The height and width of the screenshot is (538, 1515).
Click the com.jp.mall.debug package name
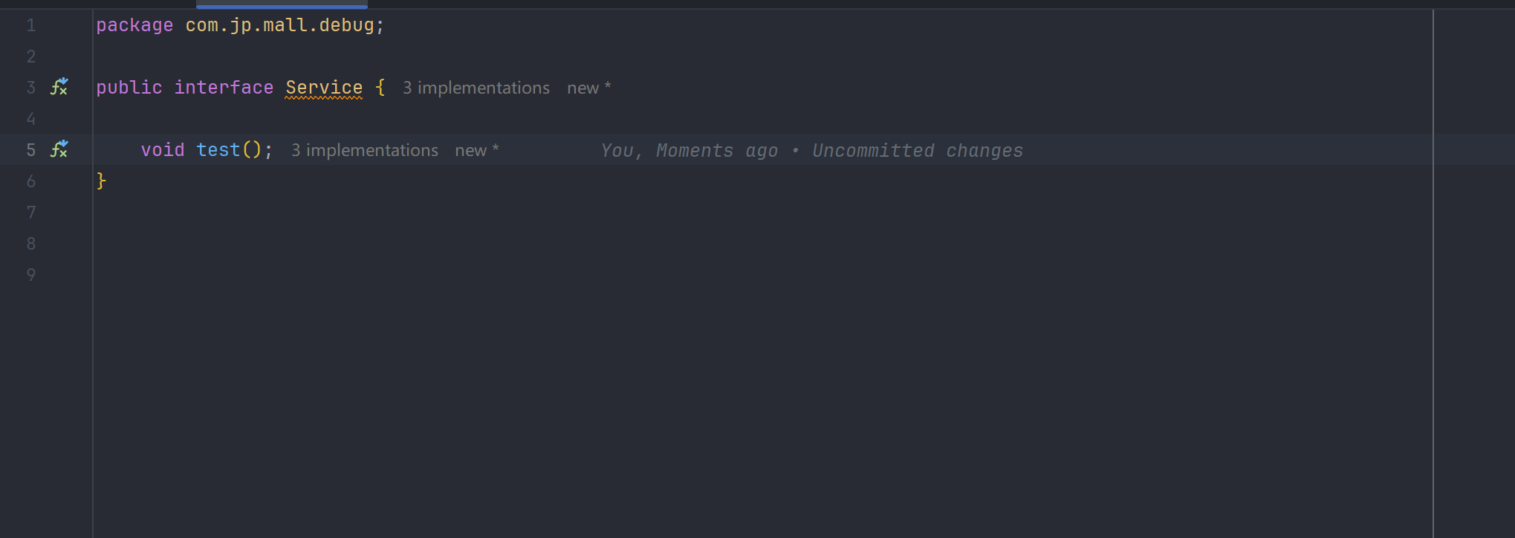tap(279, 25)
